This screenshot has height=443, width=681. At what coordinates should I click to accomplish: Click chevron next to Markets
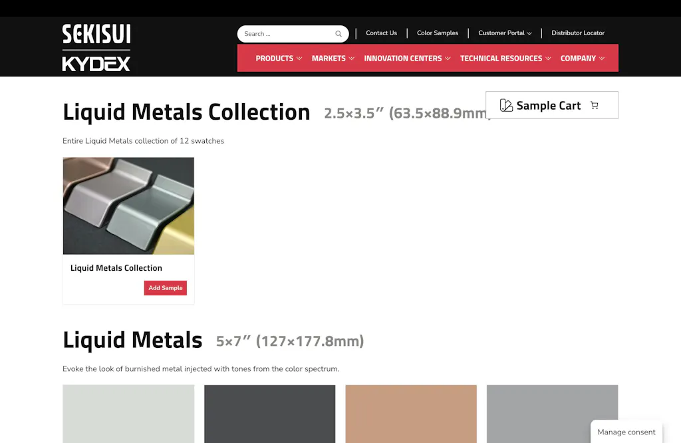tap(351, 58)
